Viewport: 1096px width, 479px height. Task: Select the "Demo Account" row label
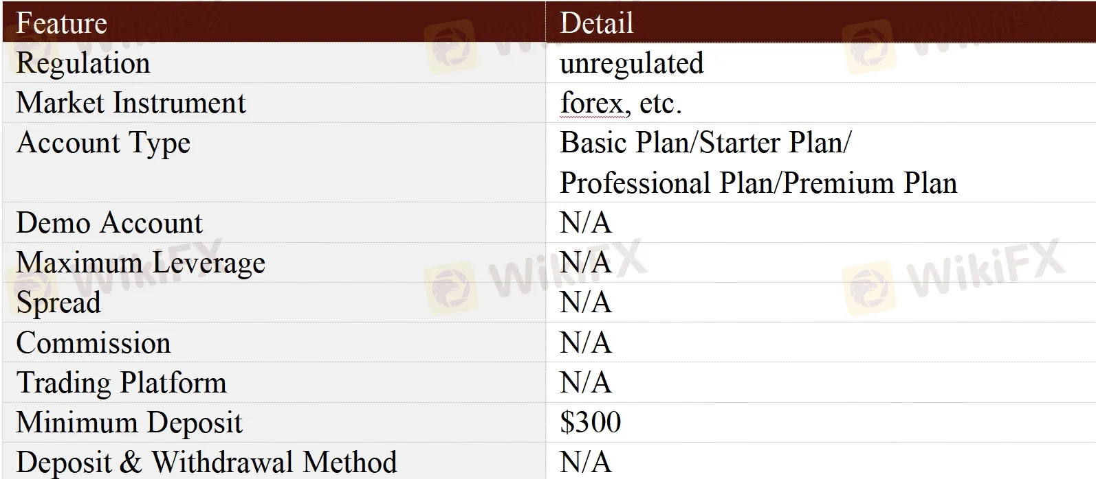(109, 223)
